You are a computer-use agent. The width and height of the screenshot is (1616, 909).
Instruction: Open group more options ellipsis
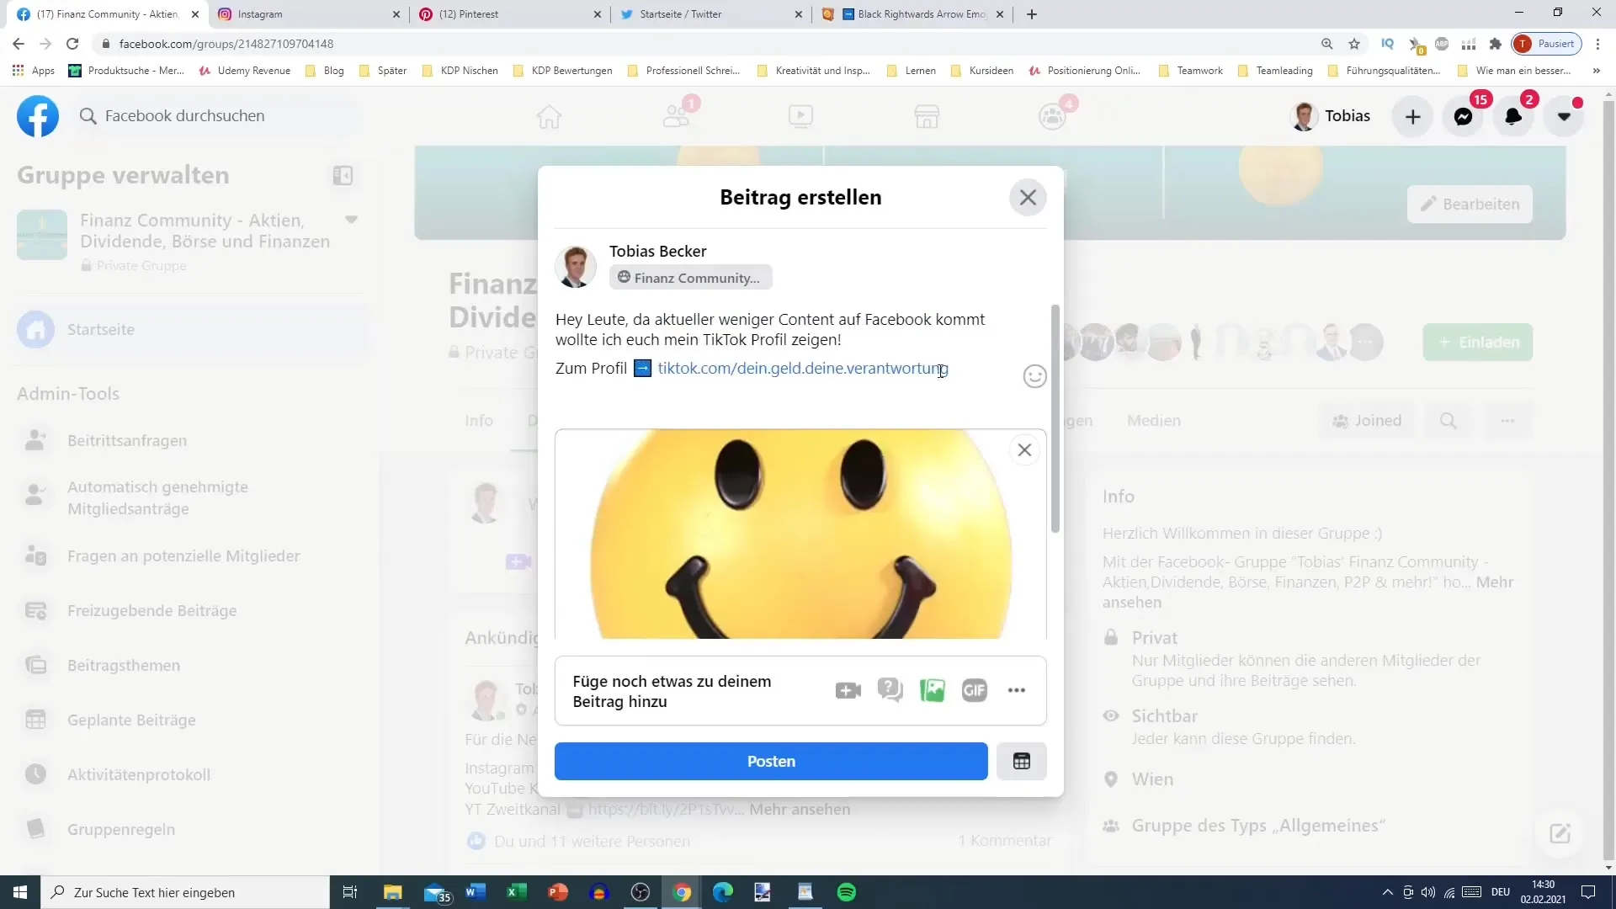click(1507, 421)
